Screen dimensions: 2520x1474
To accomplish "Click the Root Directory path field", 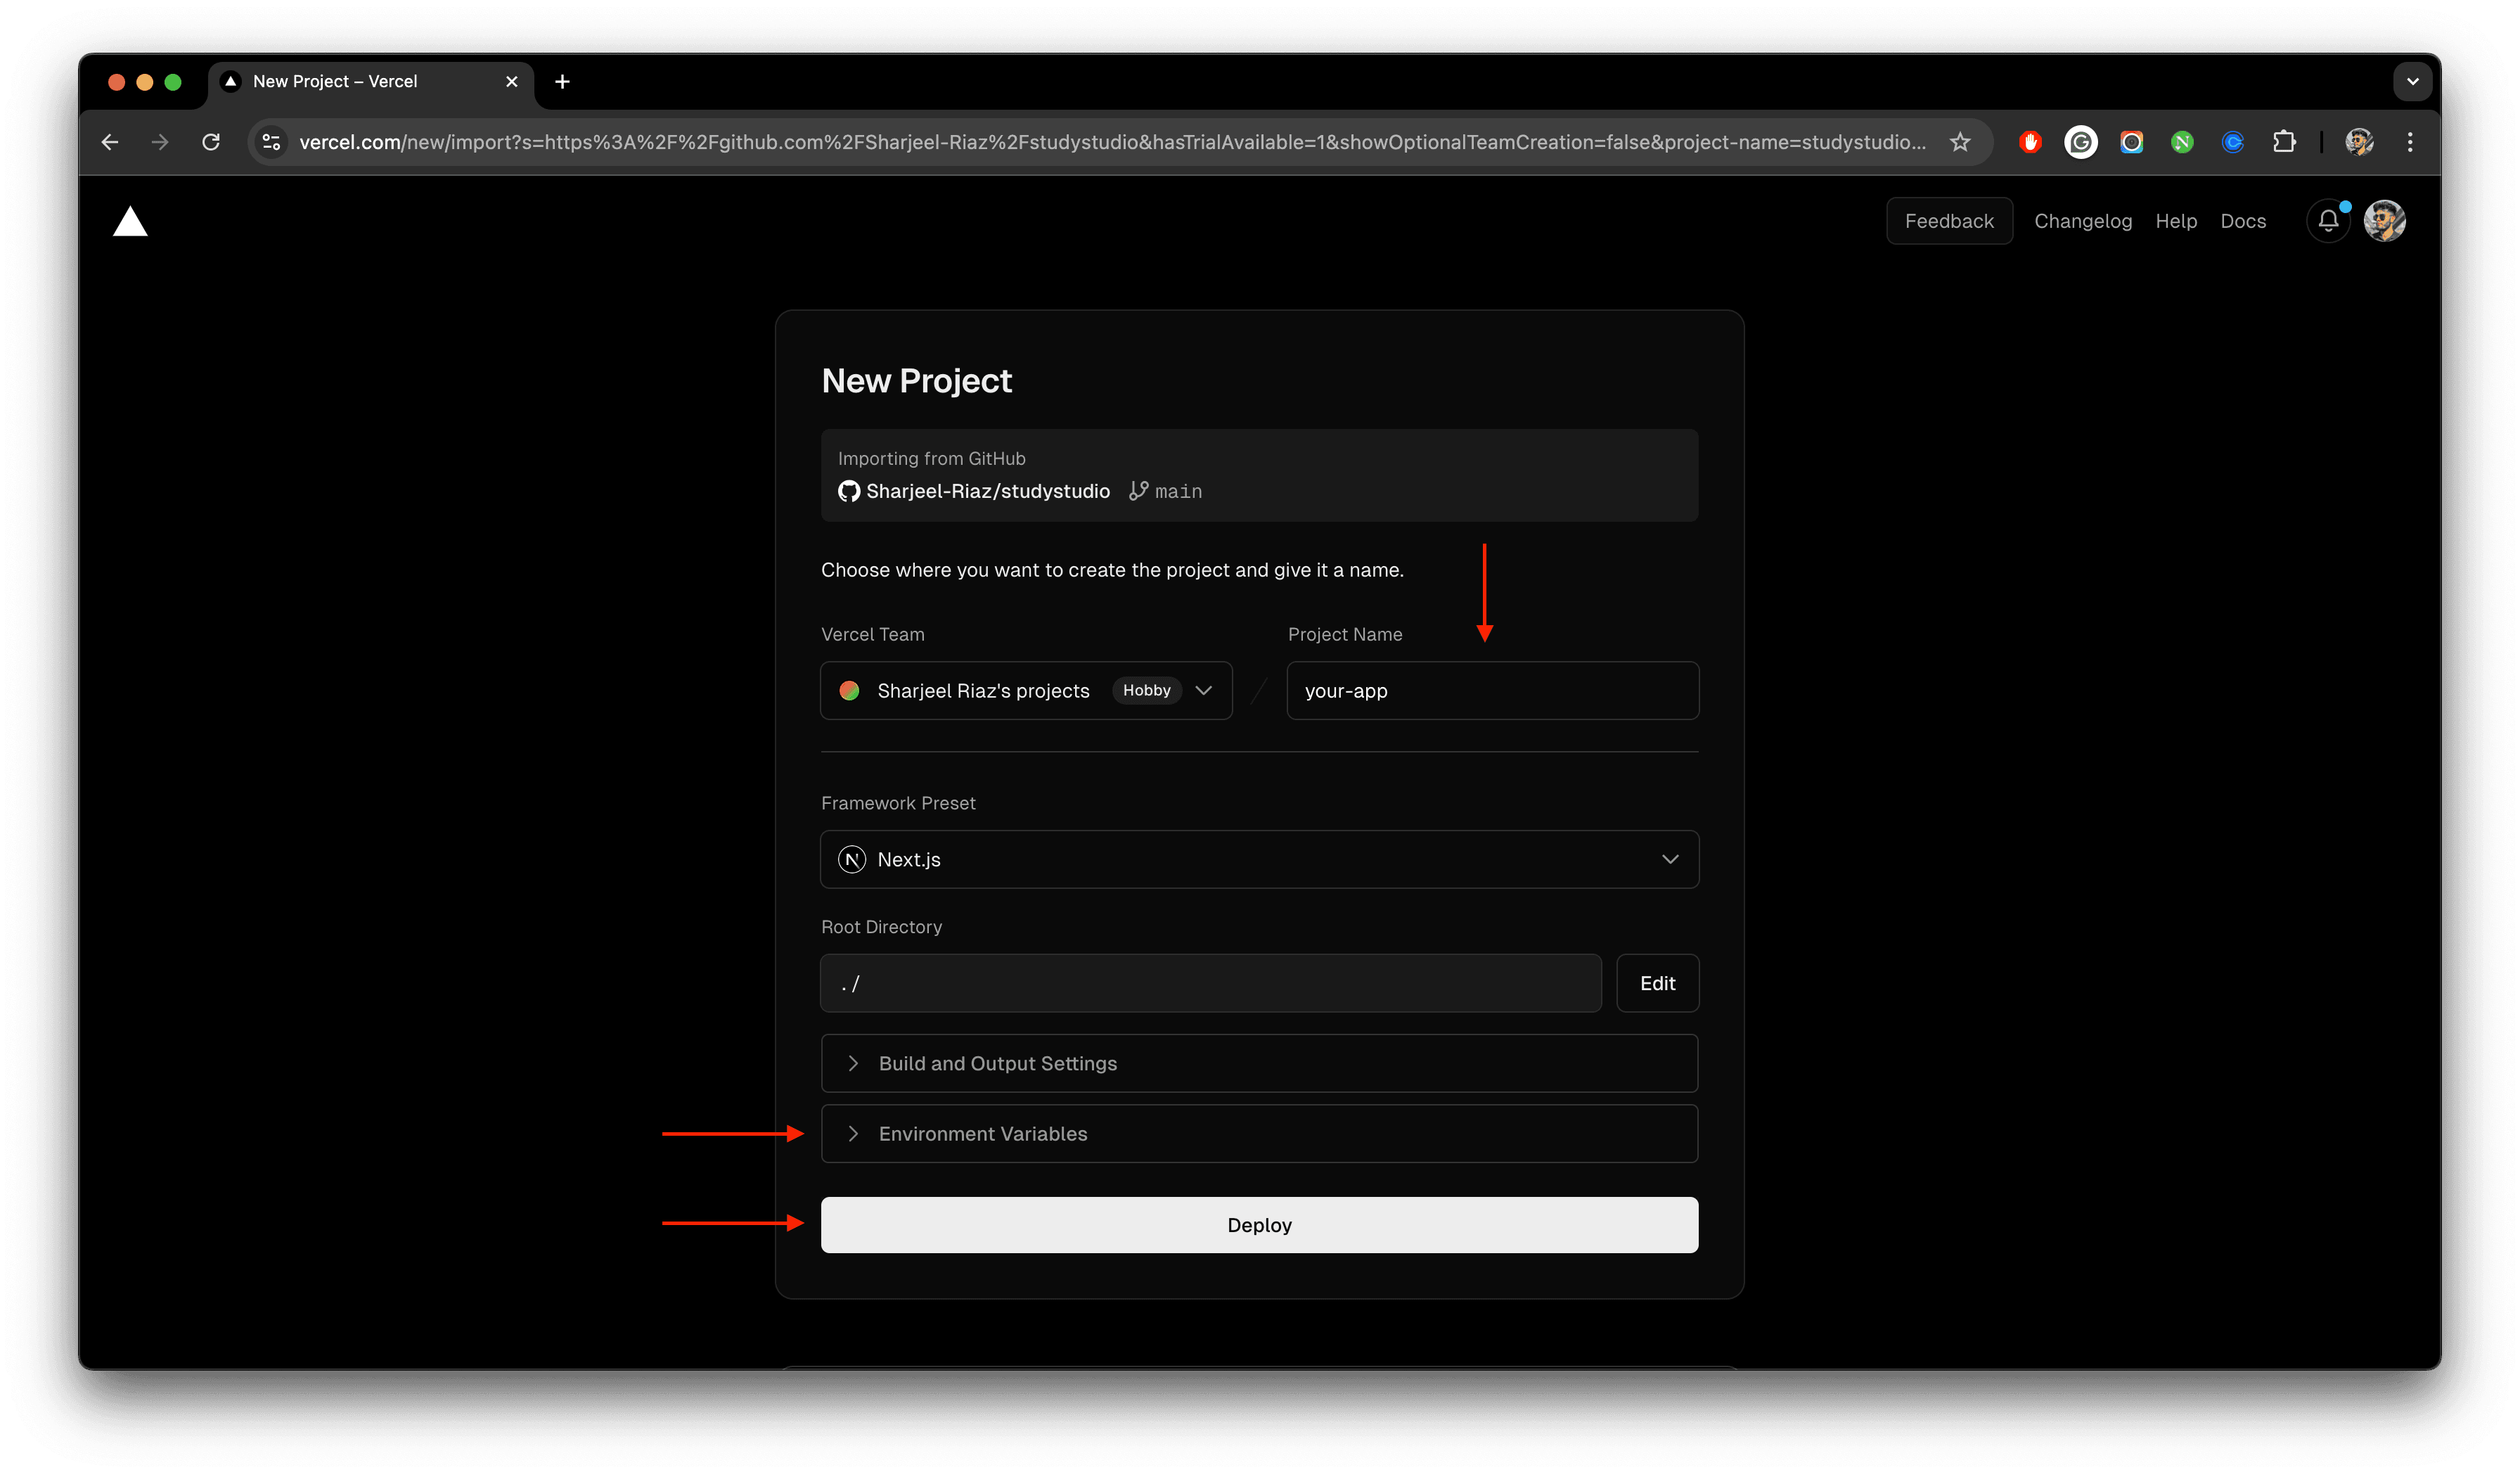I will click(x=1211, y=983).
